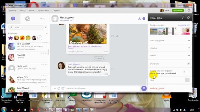Open the Справка menu

coord(56,11)
